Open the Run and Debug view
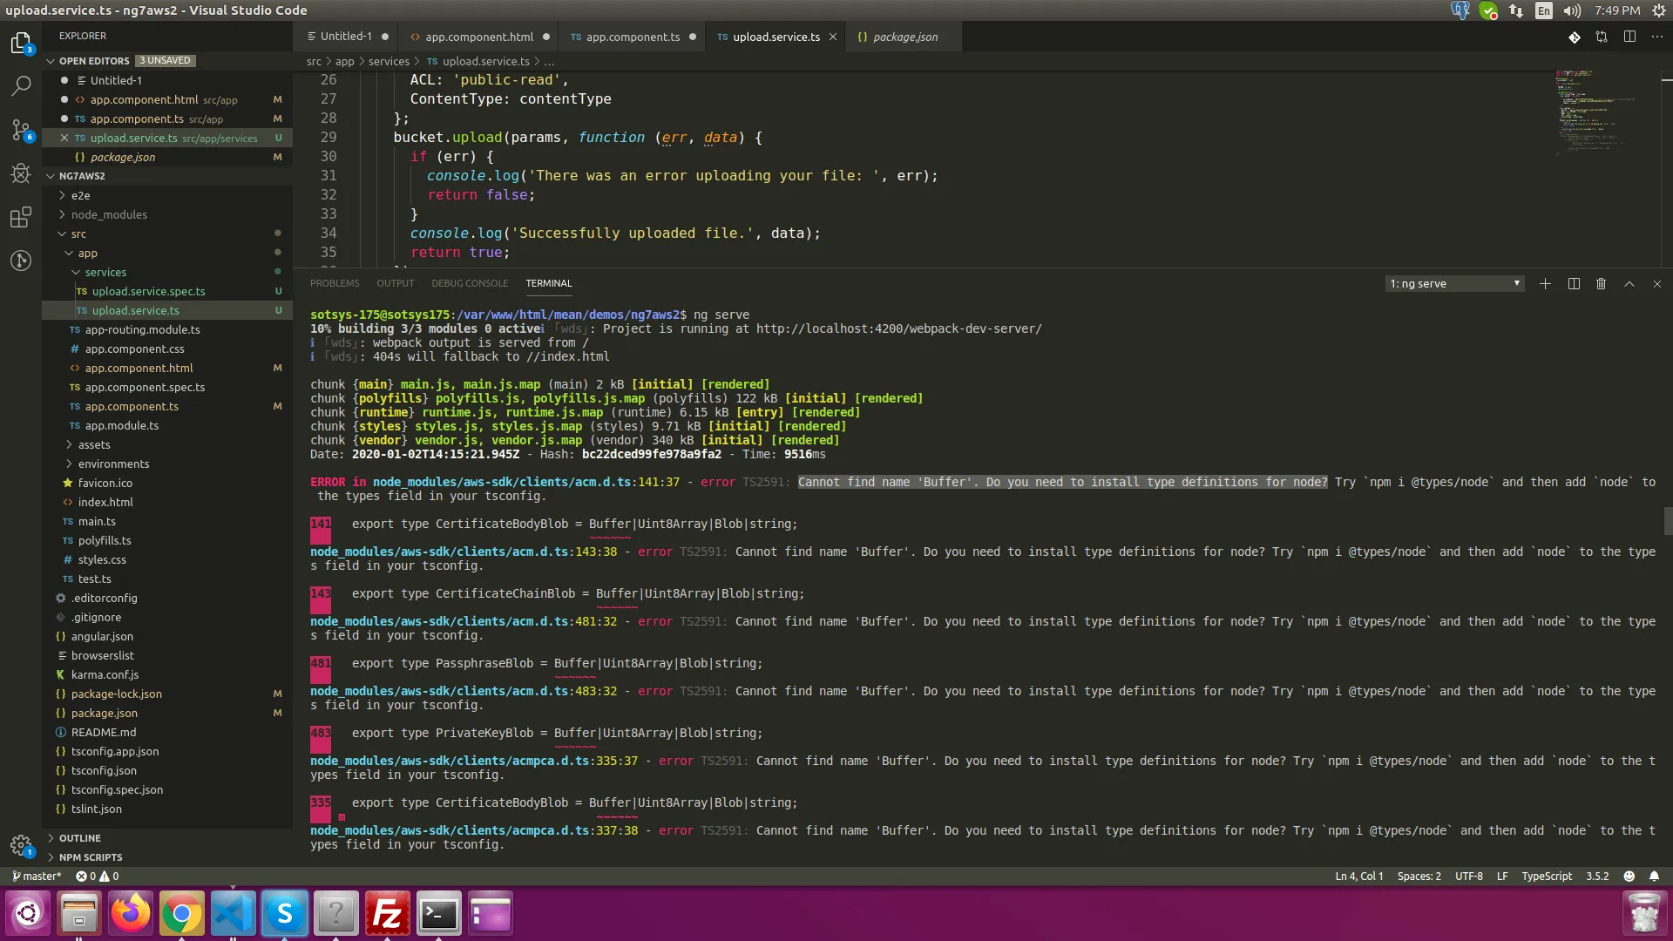Screen dimensions: 1673x941 coord(21,173)
